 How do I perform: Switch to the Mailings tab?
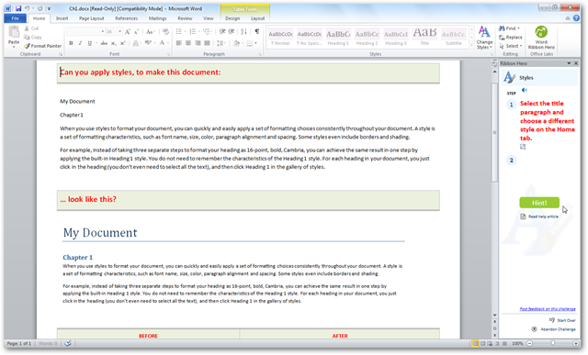point(157,18)
